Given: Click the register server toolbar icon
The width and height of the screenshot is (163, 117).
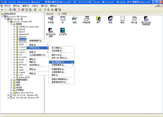Looking at the screenshot, I should (x=49, y=10).
